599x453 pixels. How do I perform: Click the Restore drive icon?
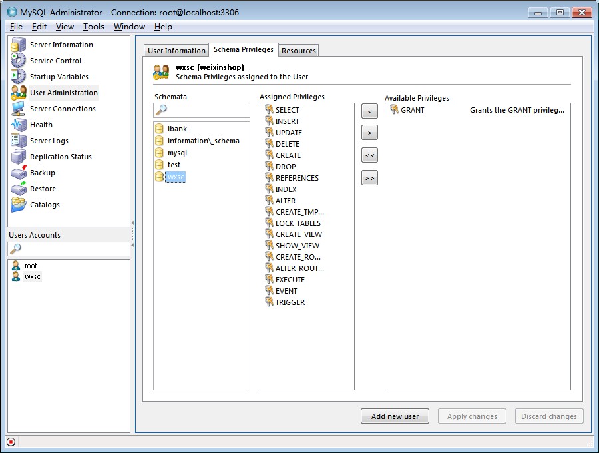18,189
